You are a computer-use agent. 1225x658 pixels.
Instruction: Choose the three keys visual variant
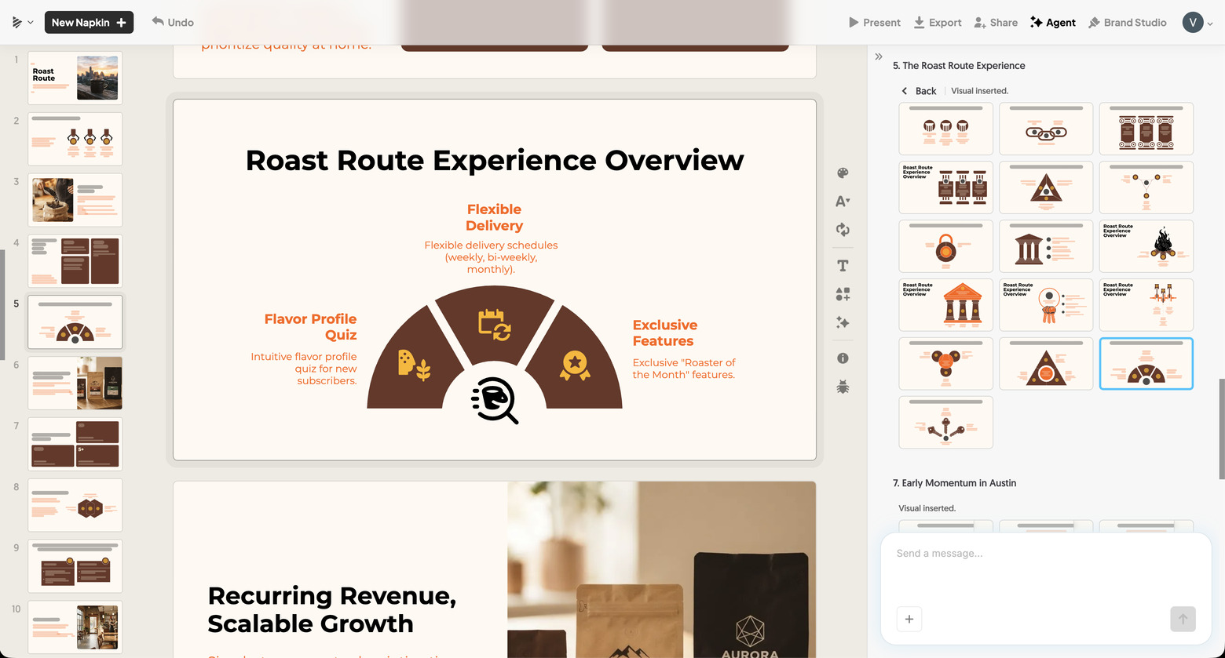coord(945,423)
